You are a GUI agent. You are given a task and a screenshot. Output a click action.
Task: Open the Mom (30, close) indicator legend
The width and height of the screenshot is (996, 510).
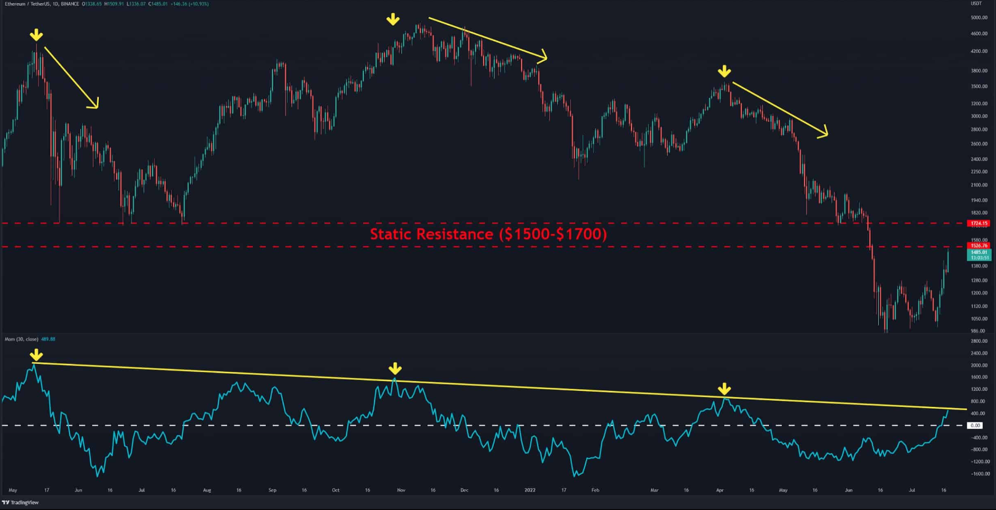[x=21, y=339]
